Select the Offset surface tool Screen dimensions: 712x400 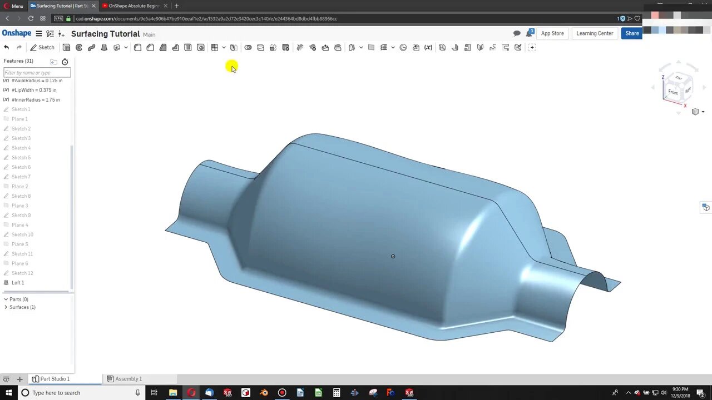pyautogui.click(x=352, y=47)
